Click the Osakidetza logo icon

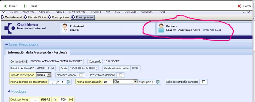(10, 27)
